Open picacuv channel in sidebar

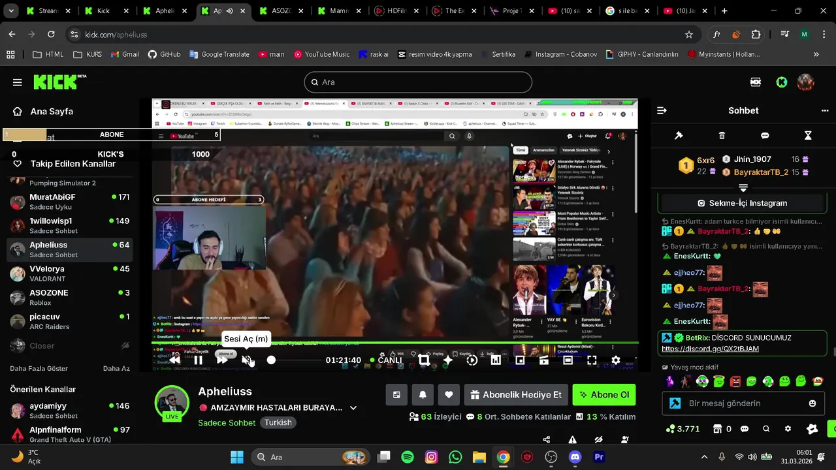pyautogui.click(x=69, y=321)
